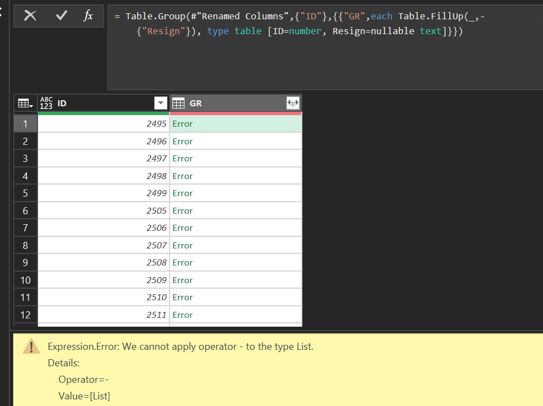Click the ID cell 2506
Image resolution: width=543 pixels, height=406 pixels.
point(104,228)
